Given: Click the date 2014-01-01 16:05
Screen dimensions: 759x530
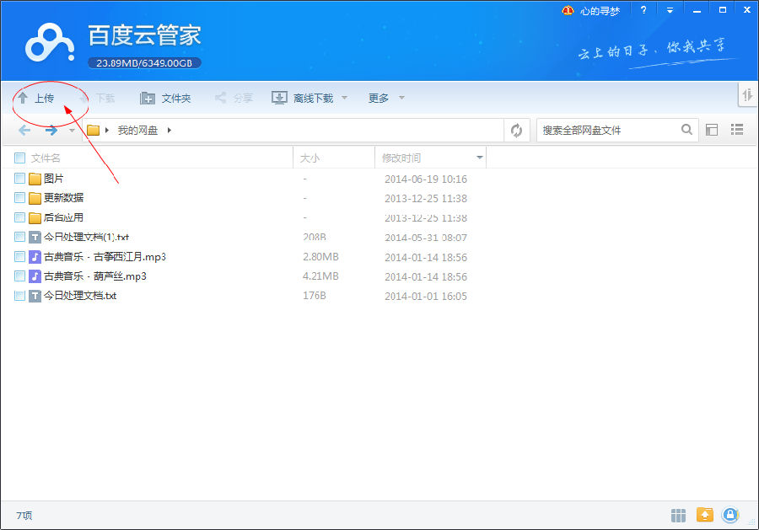Looking at the screenshot, I should tap(426, 296).
